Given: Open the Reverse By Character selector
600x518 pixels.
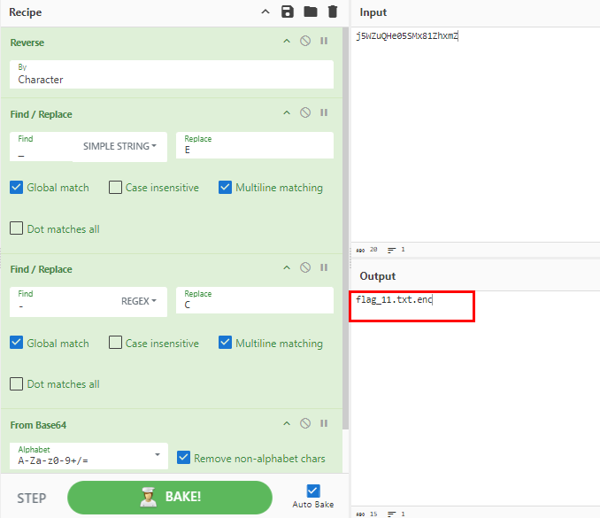Looking at the screenshot, I should pyautogui.click(x=172, y=74).
